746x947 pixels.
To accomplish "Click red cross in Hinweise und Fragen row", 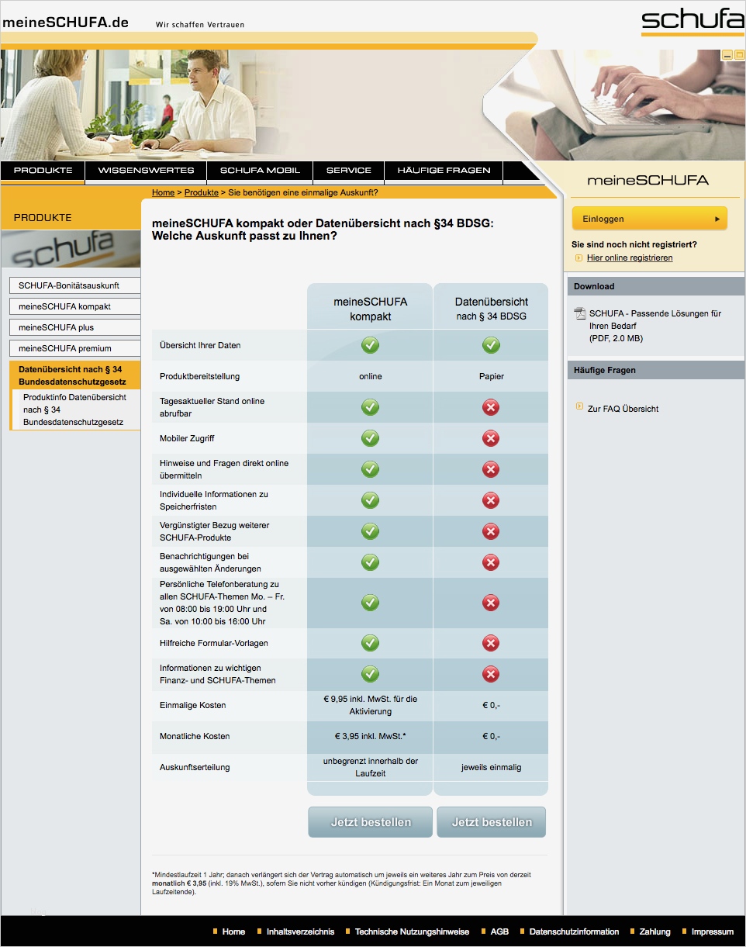I will (491, 469).
